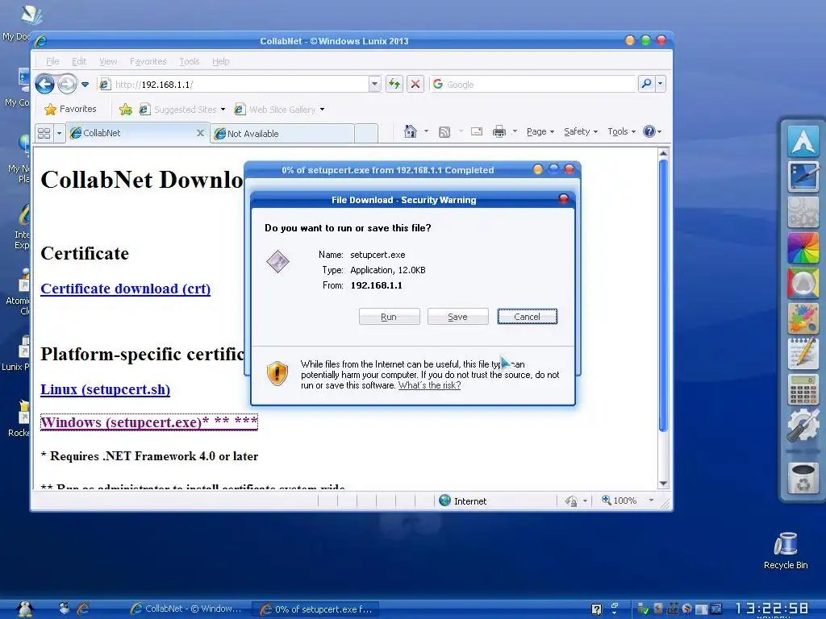Close the CollabNet tab with its X
The image size is (826, 619).
pyautogui.click(x=200, y=133)
